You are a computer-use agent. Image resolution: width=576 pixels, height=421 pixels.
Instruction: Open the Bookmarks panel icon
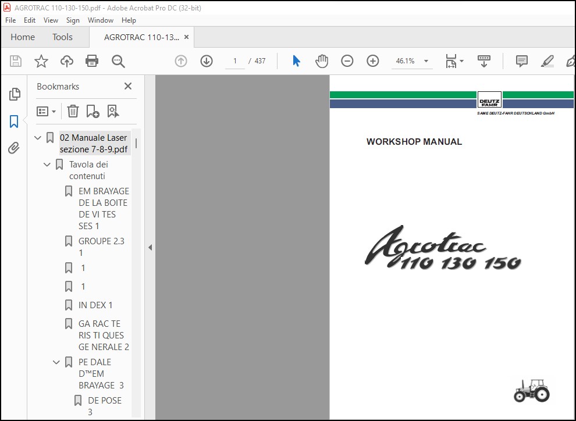pyautogui.click(x=14, y=122)
